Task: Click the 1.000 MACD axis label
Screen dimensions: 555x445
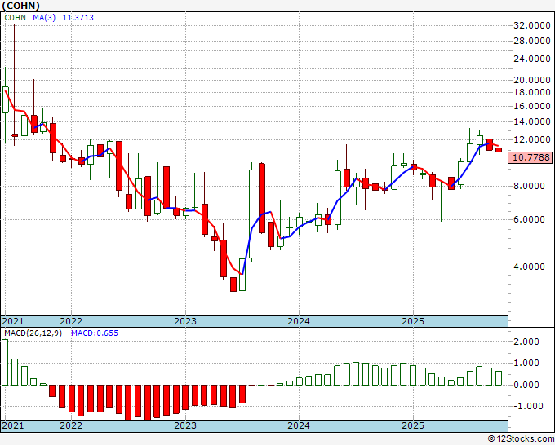Action: 526,363
